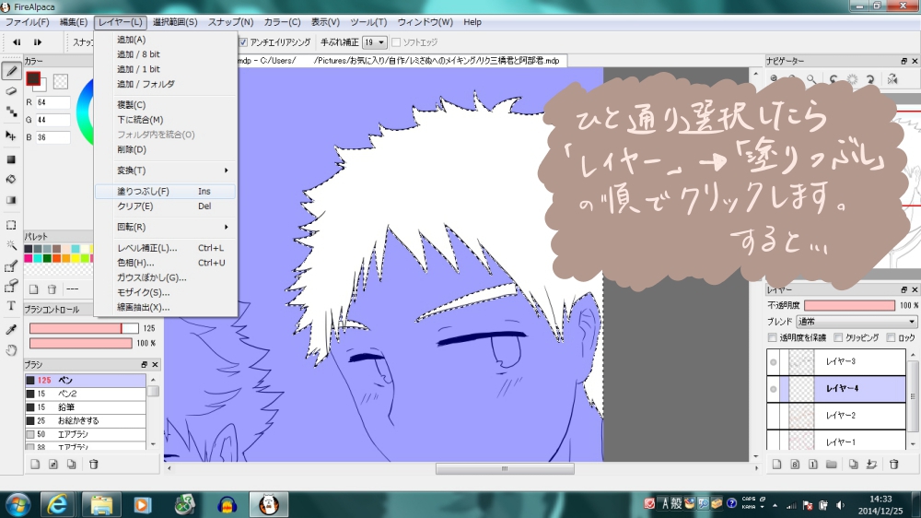921x518 pixels.
Task: Select the Eraser tool in the toolbox
Action: pos(11,90)
